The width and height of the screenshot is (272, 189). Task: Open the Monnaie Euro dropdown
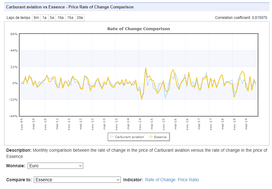pyautogui.click(x=55, y=166)
